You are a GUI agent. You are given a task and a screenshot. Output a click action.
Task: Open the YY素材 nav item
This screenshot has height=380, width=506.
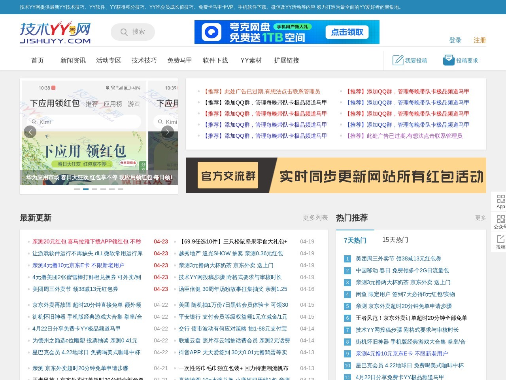(x=251, y=61)
